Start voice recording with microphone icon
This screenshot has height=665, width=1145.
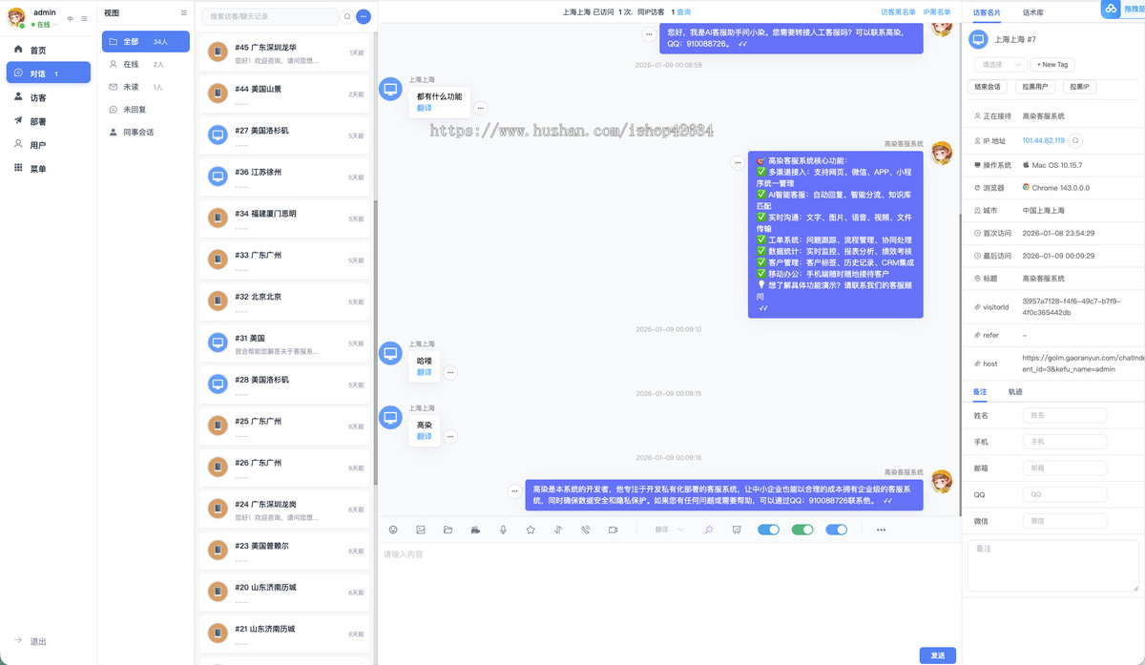click(503, 530)
